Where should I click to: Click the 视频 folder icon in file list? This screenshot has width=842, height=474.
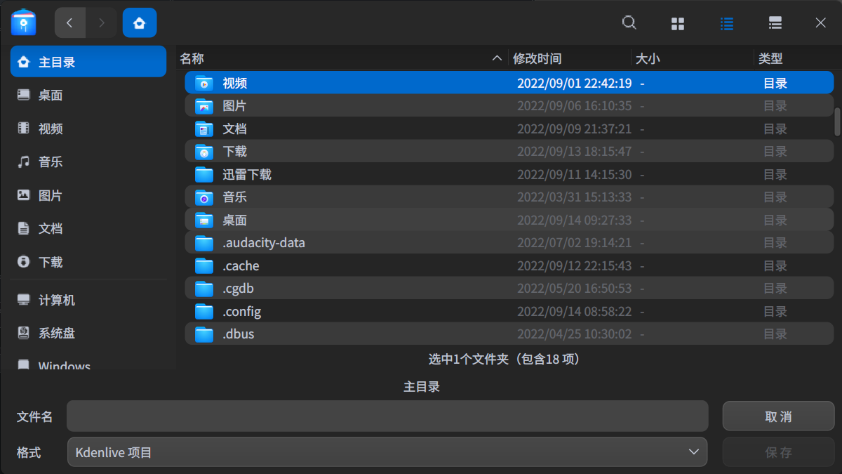[x=204, y=84]
